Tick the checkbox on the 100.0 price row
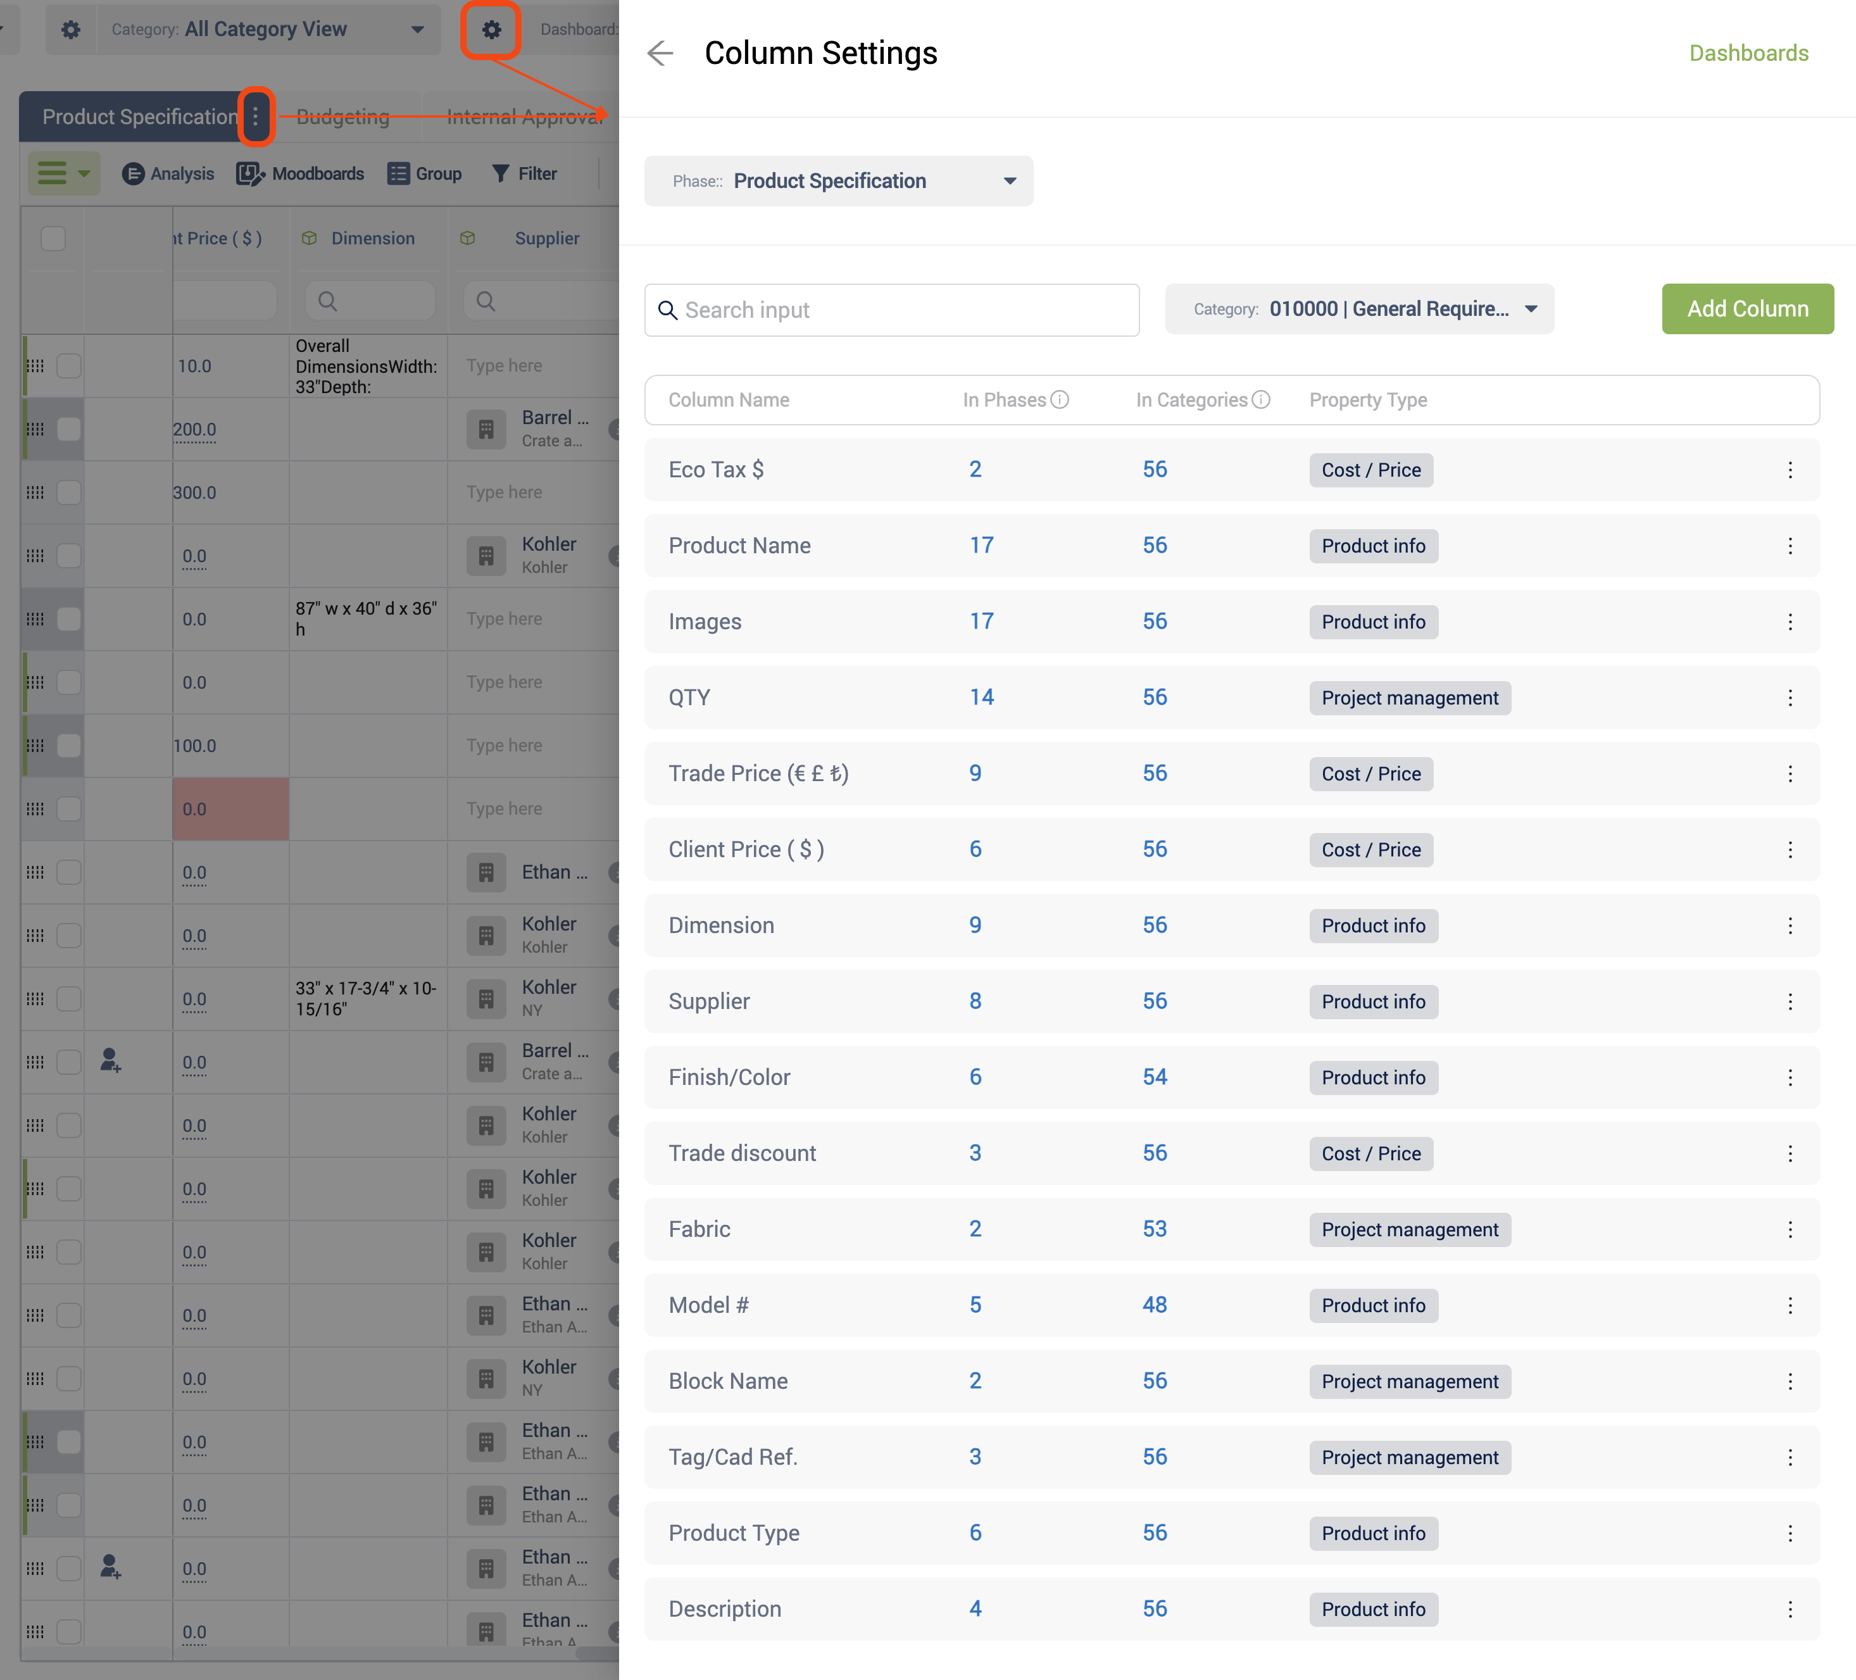The height and width of the screenshot is (1680, 1856). [x=69, y=746]
